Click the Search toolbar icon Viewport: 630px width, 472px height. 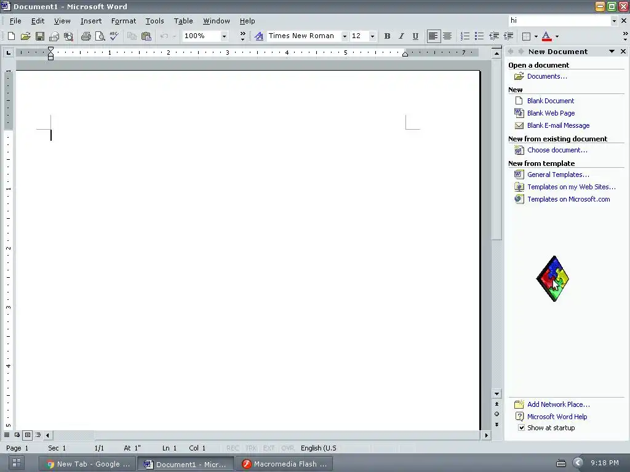69,36
